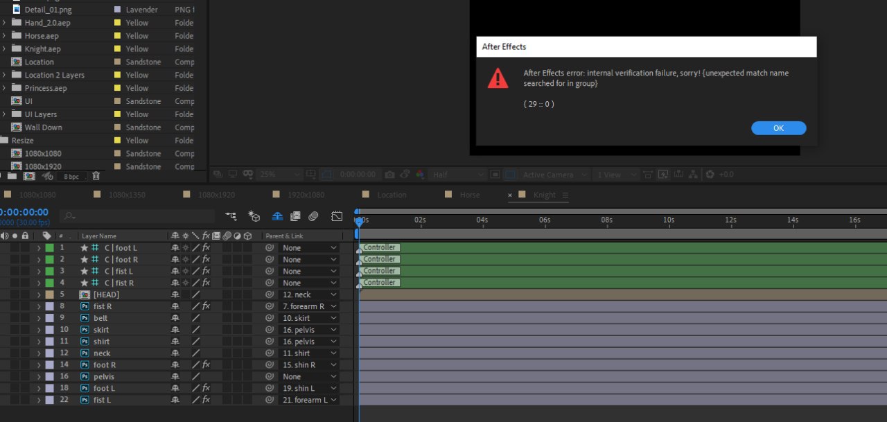Click the viewer current time 0:00:00:00

coord(358,175)
